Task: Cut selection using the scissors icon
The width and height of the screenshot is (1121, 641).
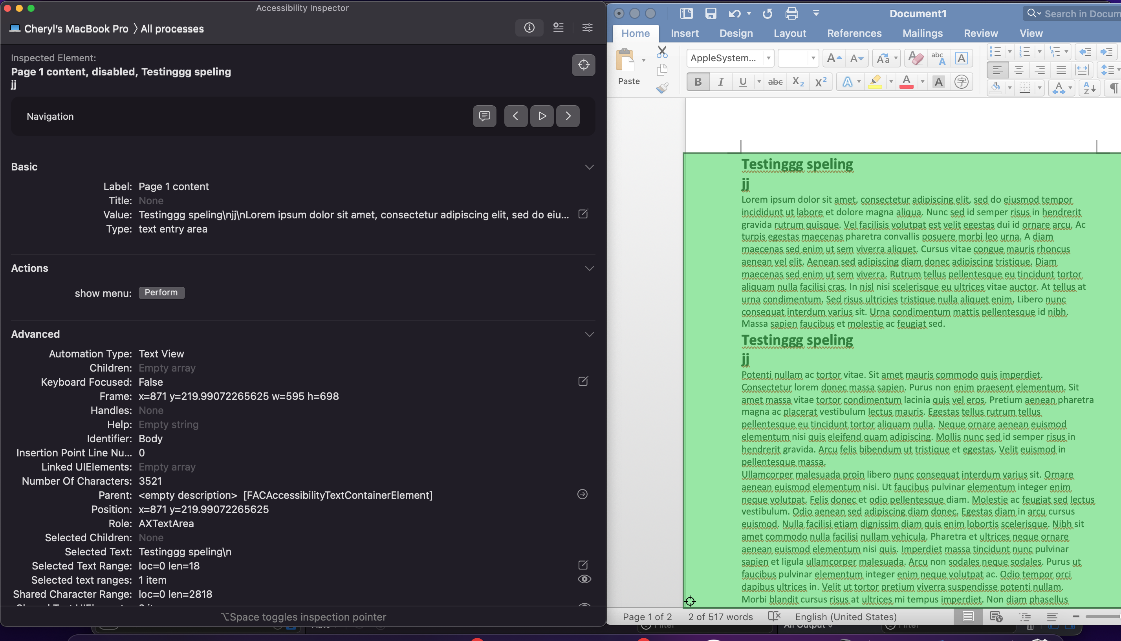Action: pos(662,51)
